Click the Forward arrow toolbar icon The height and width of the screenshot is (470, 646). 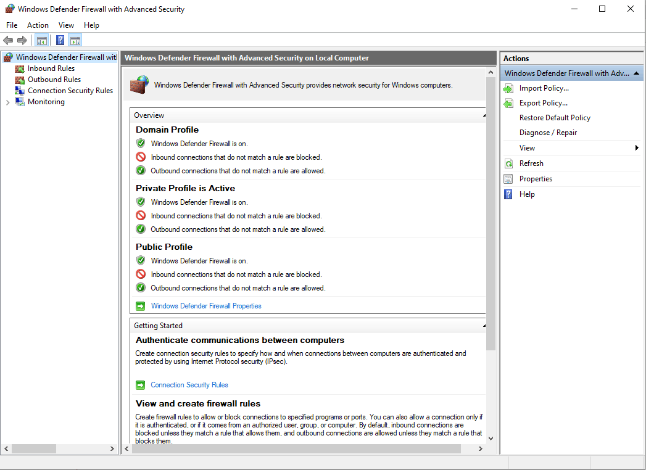(22, 40)
